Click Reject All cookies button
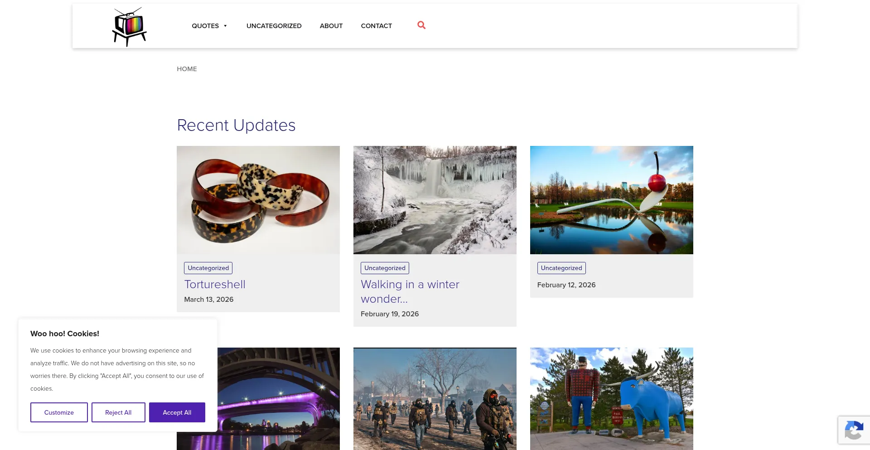 pyautogui.click(x=118, y=412)
